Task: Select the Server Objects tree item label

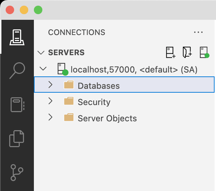Action: coord(107,118)
